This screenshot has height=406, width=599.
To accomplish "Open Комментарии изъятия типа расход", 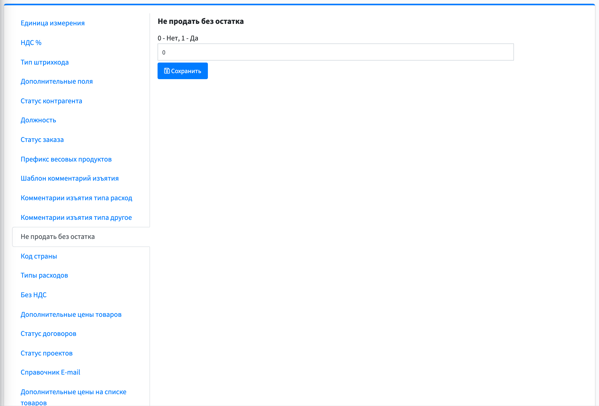I will [76, 198].
